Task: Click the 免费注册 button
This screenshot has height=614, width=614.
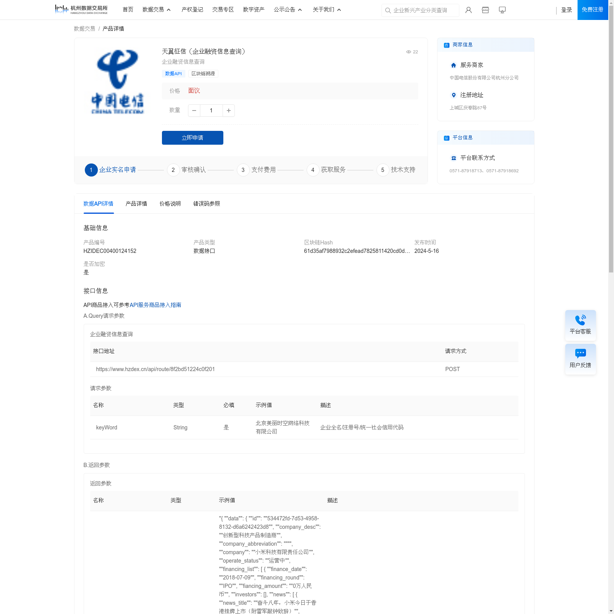Action: [x=593, y=10]
